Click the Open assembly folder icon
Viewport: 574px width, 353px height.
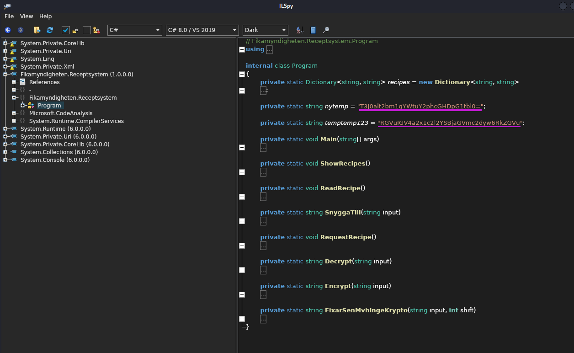pyautogui.click(x=37, y=30)
